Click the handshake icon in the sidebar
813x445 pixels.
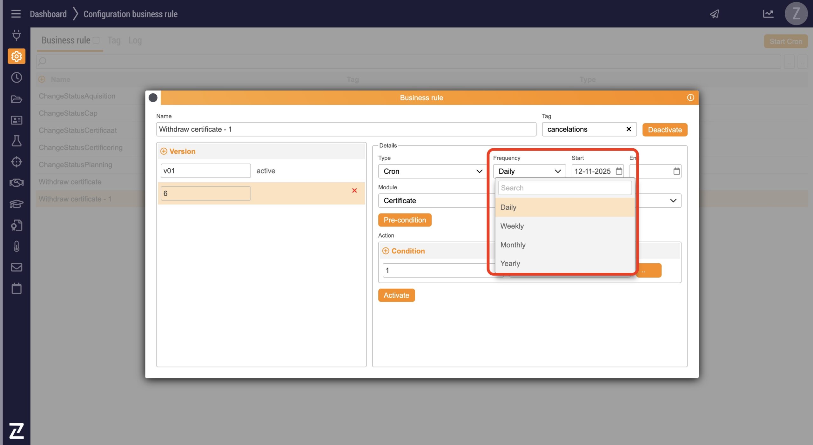point(17,183)
